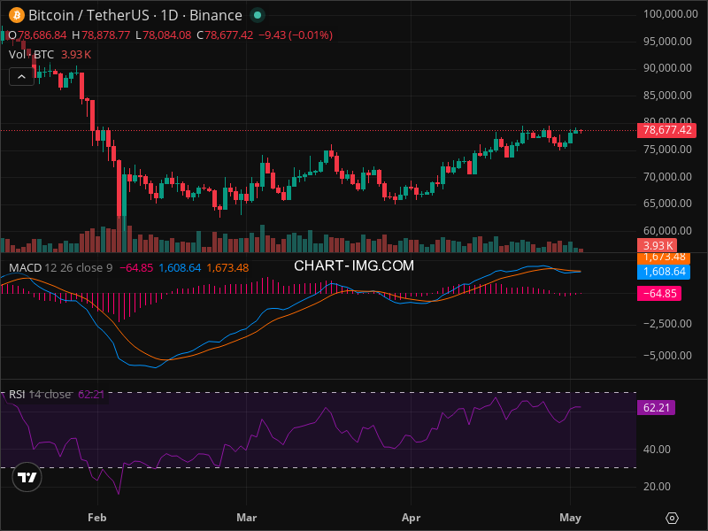The height and width of the screenshot is (531, 708).
Task: Click MACD legend value −64.85
Action: click(136, 268)
